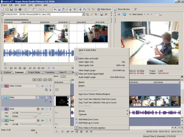Mute the Music track
The height and width of the screenshot is (138, 184).
pyautogui.click(x=46, y=121)
